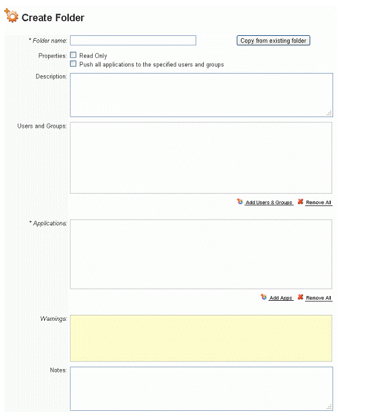
Task: Click inside the Description text area
Action: pos(202,95)
